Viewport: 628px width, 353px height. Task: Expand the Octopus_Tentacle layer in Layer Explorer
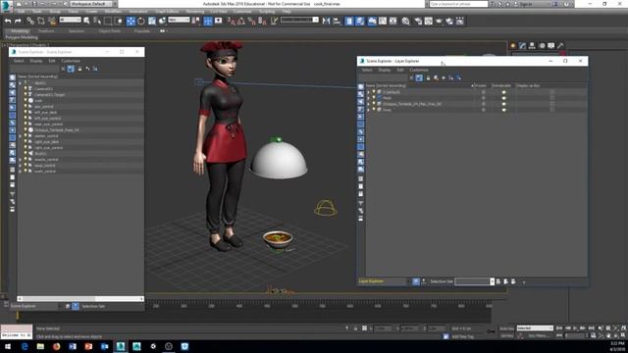(368, 104)
